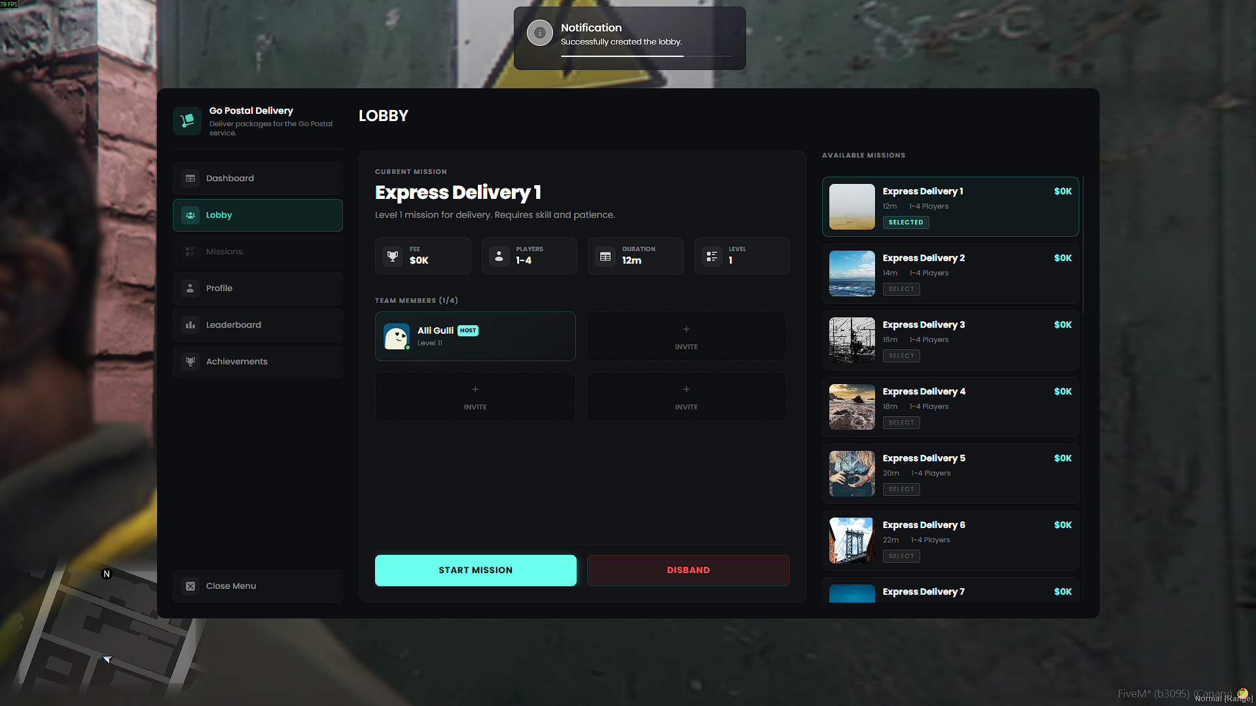Invite a player to the bottom-left slot
1256x706 pixels.
click(x=475, y=397)
